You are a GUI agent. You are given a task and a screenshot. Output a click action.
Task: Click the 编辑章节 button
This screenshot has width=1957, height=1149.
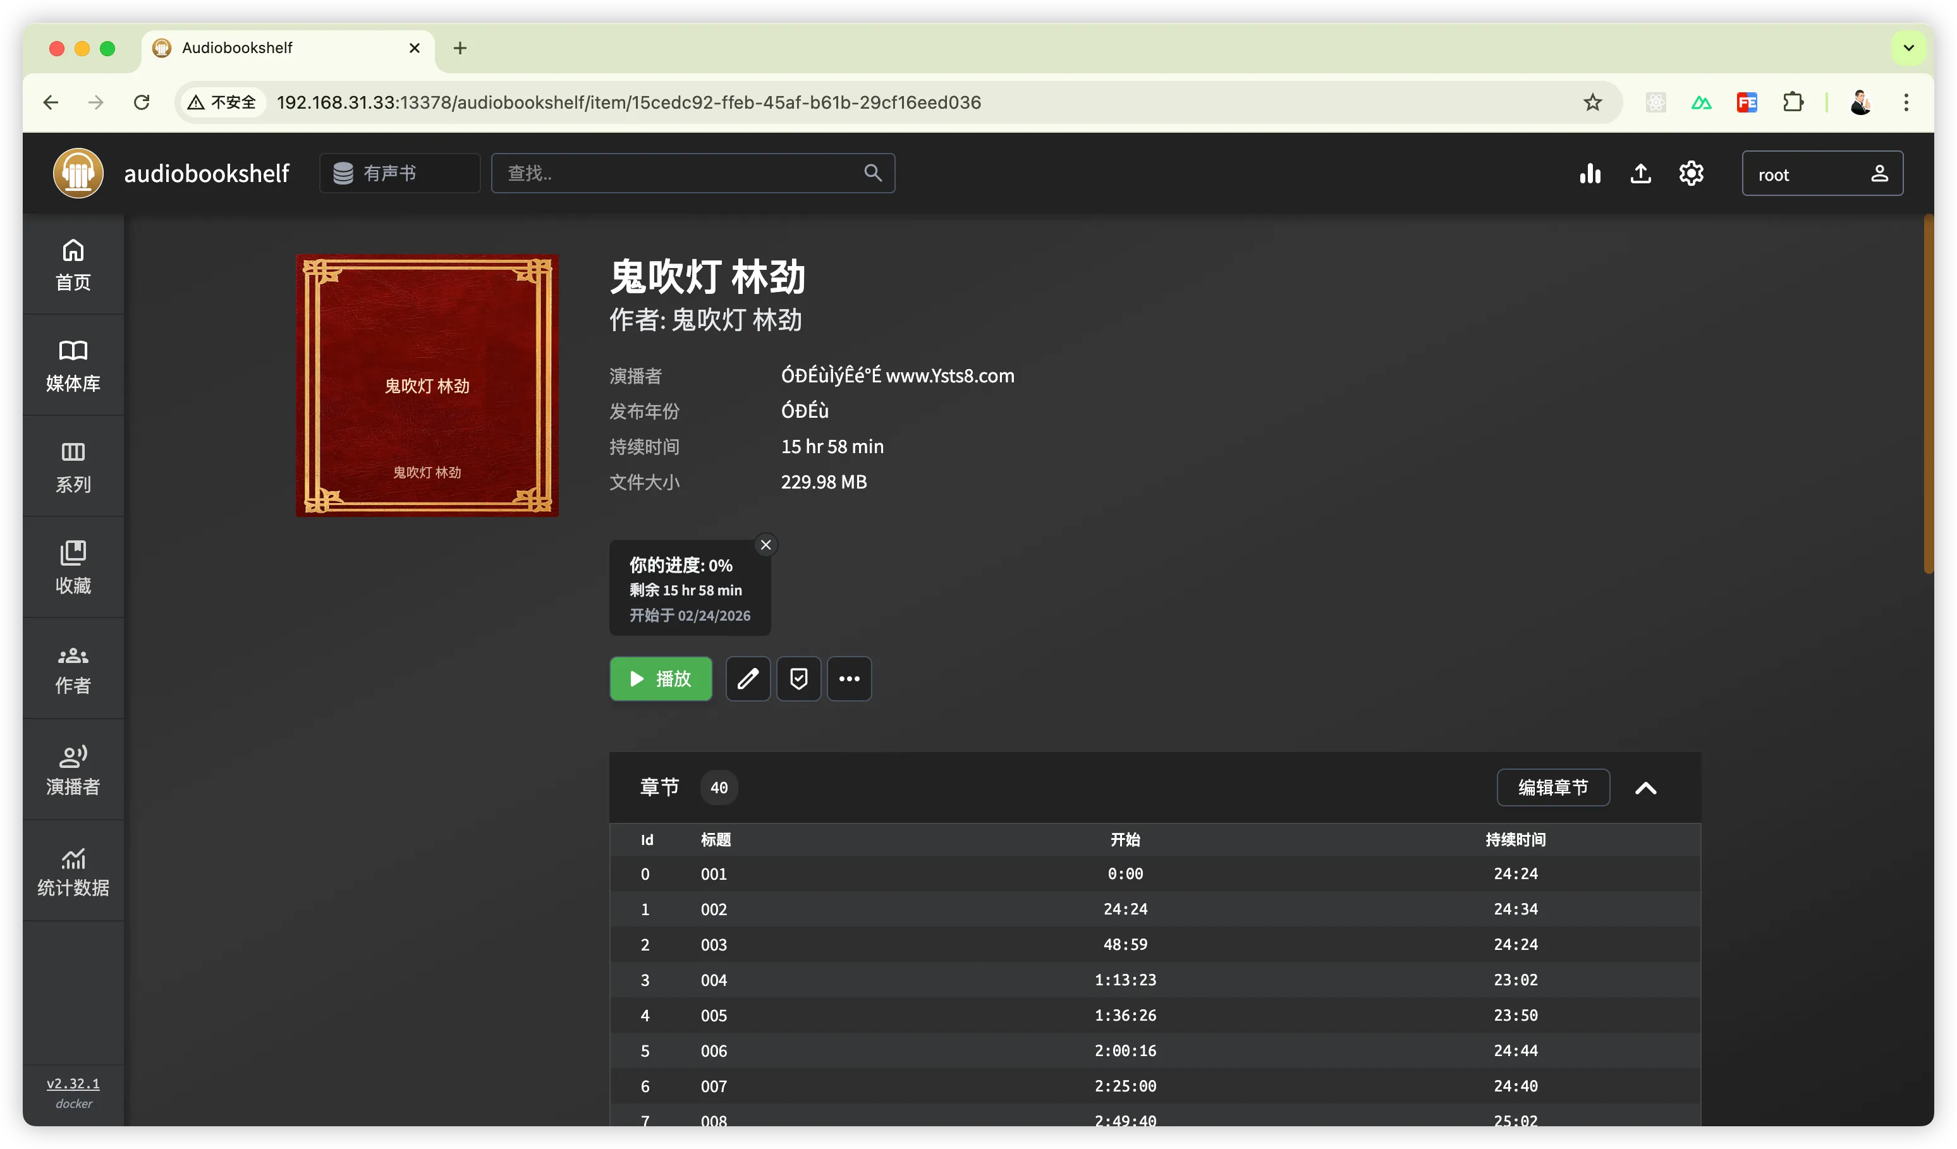pyautogui.click(x=1553, y=787)
